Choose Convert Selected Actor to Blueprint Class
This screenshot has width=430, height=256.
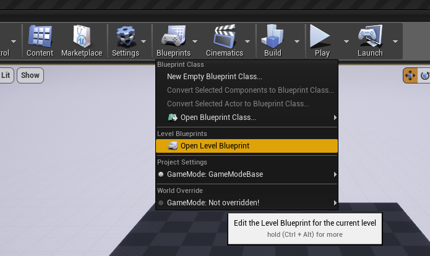tap(247, 104)
